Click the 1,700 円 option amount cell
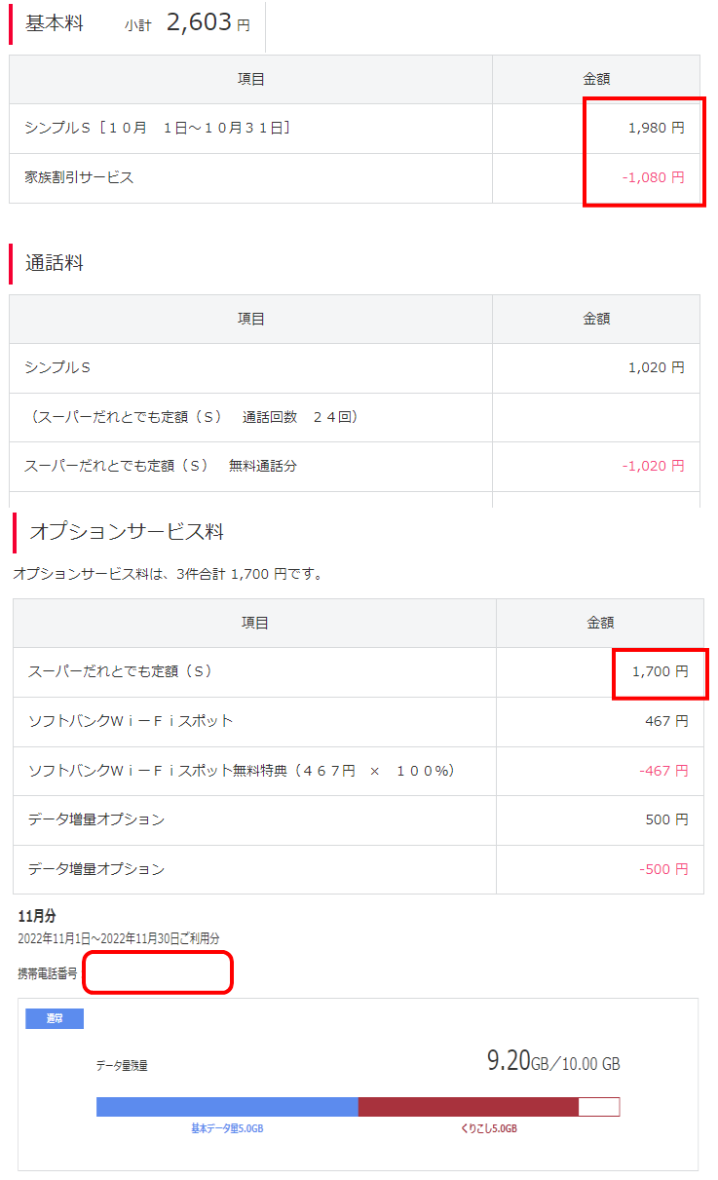The height and width of the screenshot is (1180, 718). 660,671
